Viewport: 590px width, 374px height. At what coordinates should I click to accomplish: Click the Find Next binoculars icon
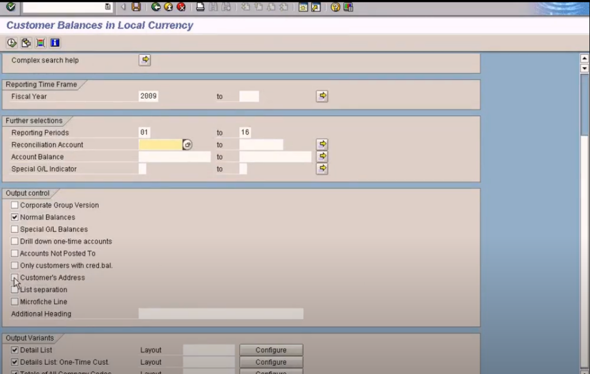226,7
